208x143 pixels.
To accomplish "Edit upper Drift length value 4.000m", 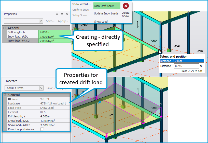I will pos(54,32).
